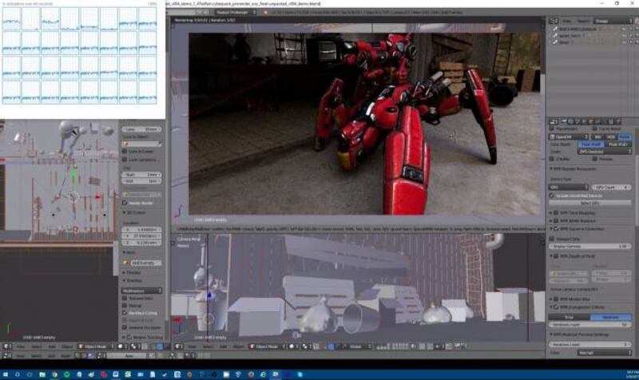Enable the Lock to Cursor checkbox
This screenshot has height=380, width=639.
pyautogui.click(x=126, y=152)
